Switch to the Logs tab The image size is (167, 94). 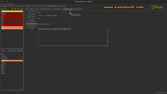pos(37,9)
